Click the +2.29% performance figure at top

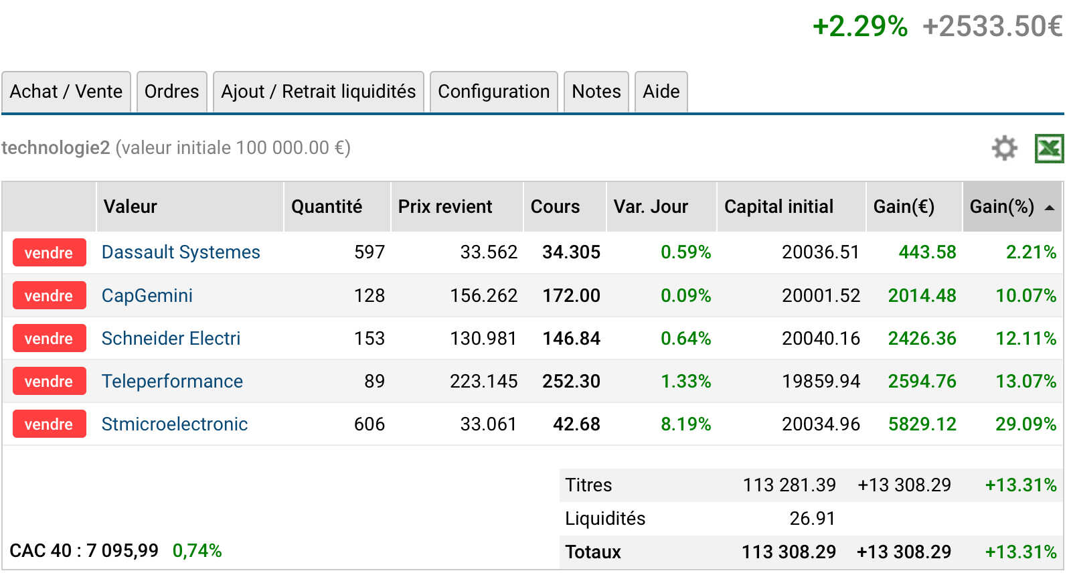[859, 27]
